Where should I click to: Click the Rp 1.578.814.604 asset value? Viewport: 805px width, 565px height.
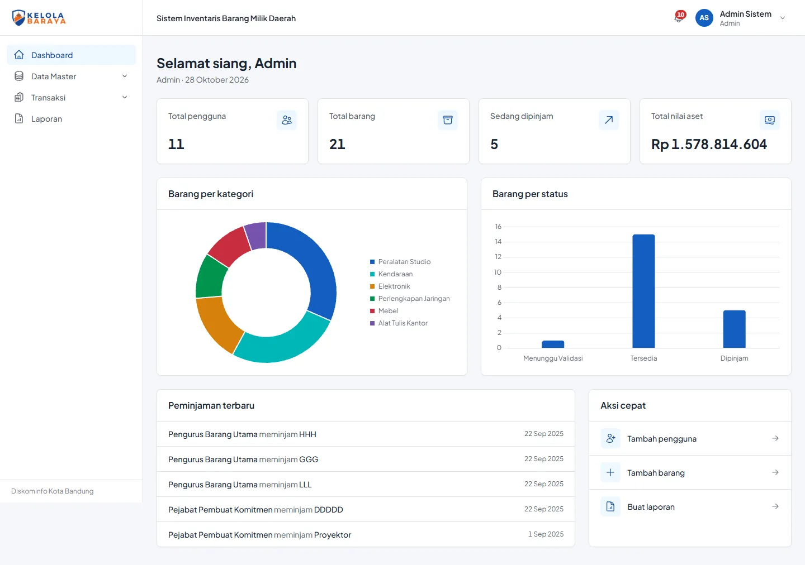tap(709, 144)
